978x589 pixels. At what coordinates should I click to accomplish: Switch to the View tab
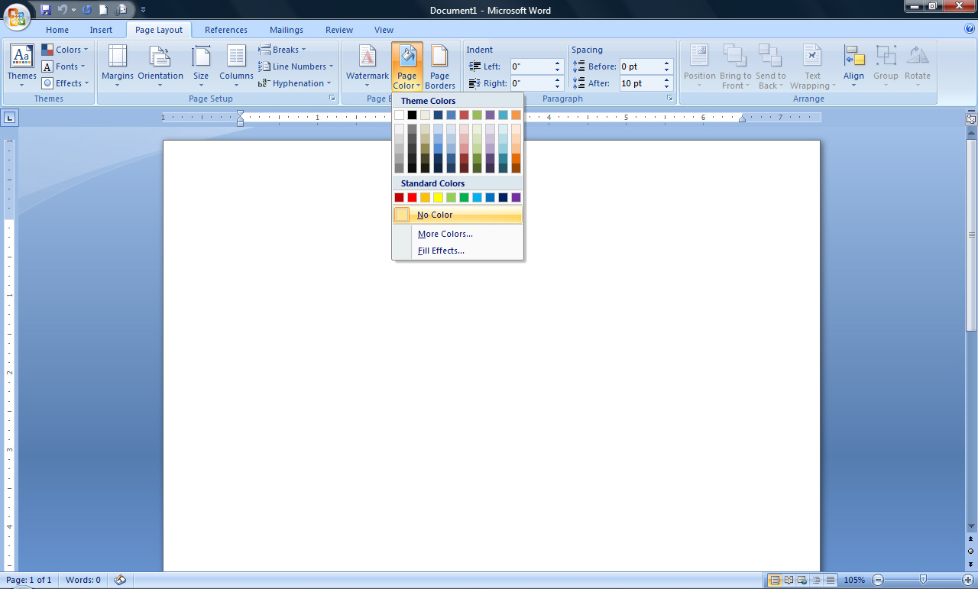[x=384, y=30]
